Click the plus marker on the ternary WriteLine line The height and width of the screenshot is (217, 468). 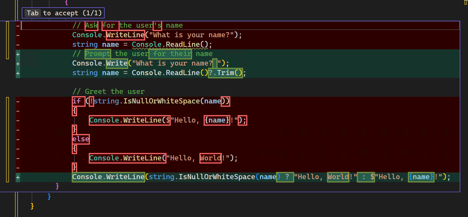pos(18,177)
